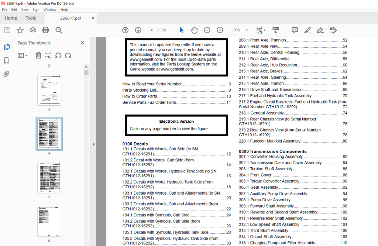
Task: Jump to 314.1 Output Shaft Assembly
Action: tap(293, 237)
